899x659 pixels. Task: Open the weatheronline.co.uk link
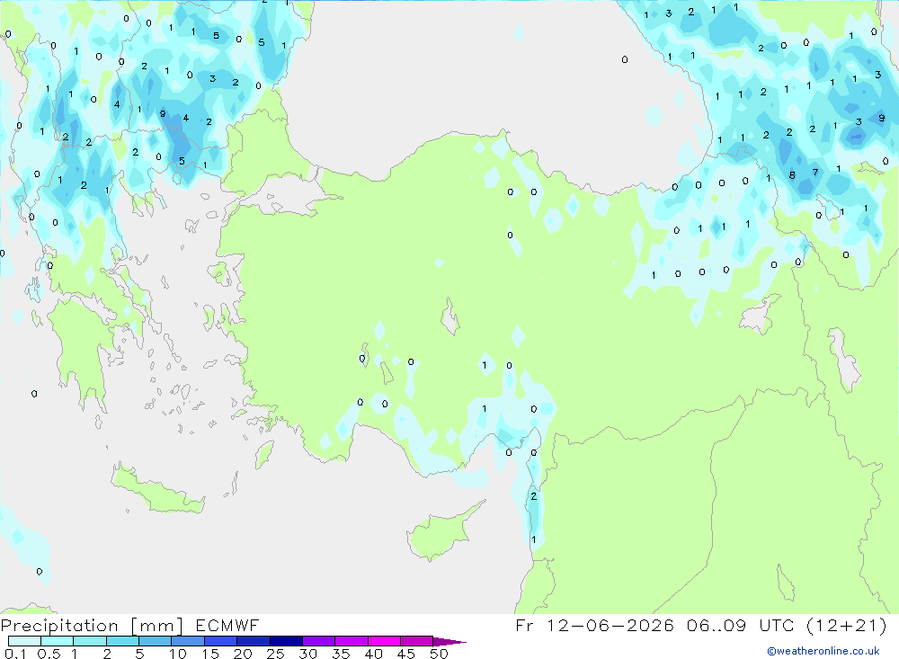[x=823, y=651]
